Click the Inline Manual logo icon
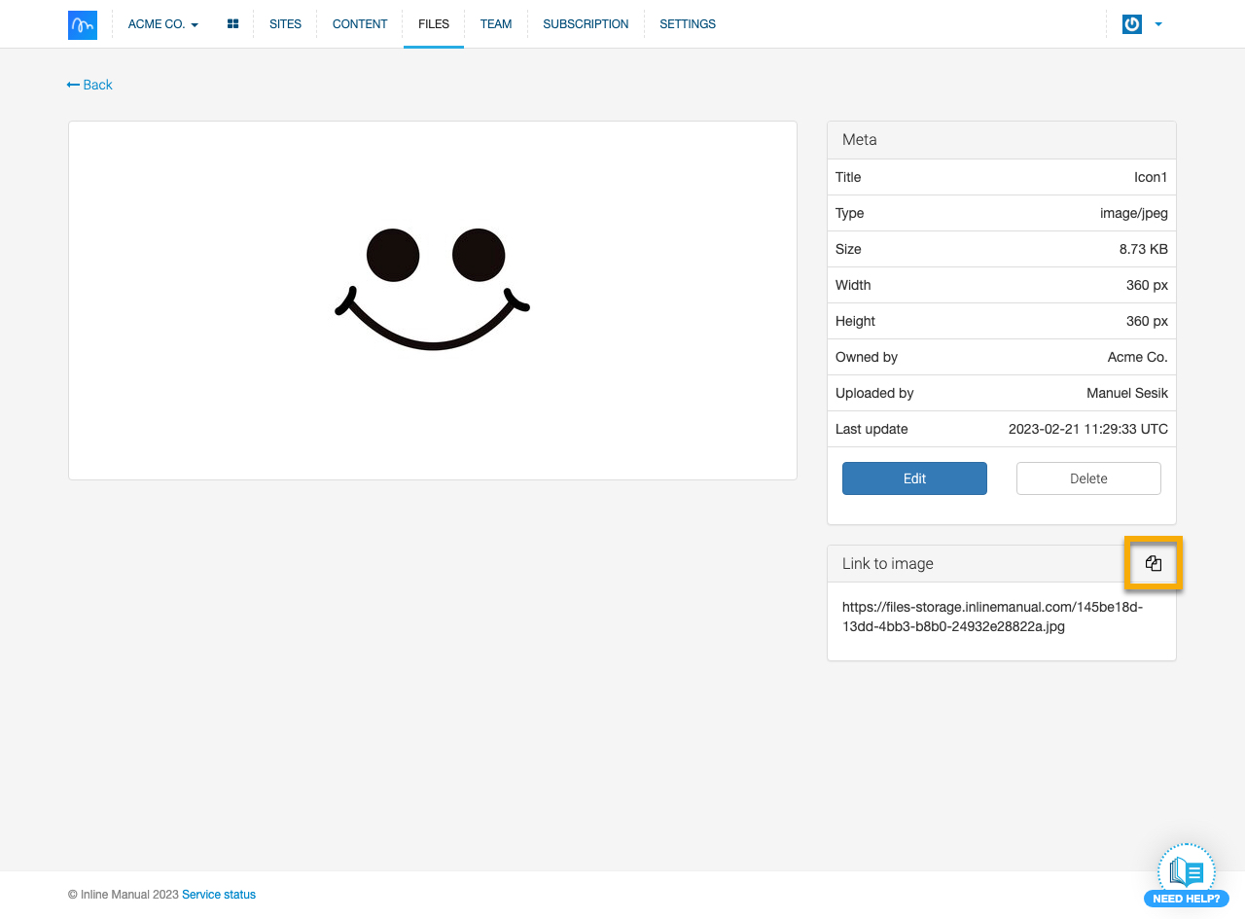This screenshot has width=1245, height=919. [83, 24]
